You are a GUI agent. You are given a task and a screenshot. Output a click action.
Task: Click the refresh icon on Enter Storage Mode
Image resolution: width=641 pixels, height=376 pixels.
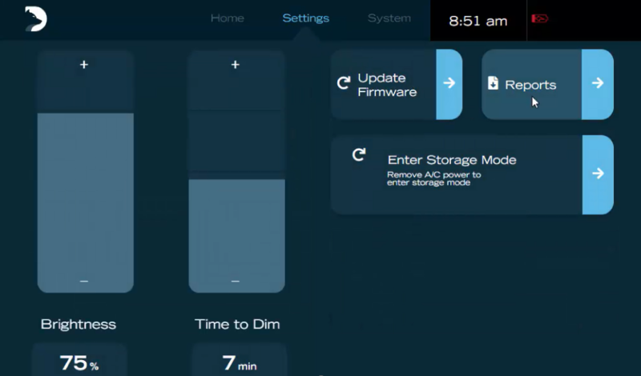pos(359,154)
